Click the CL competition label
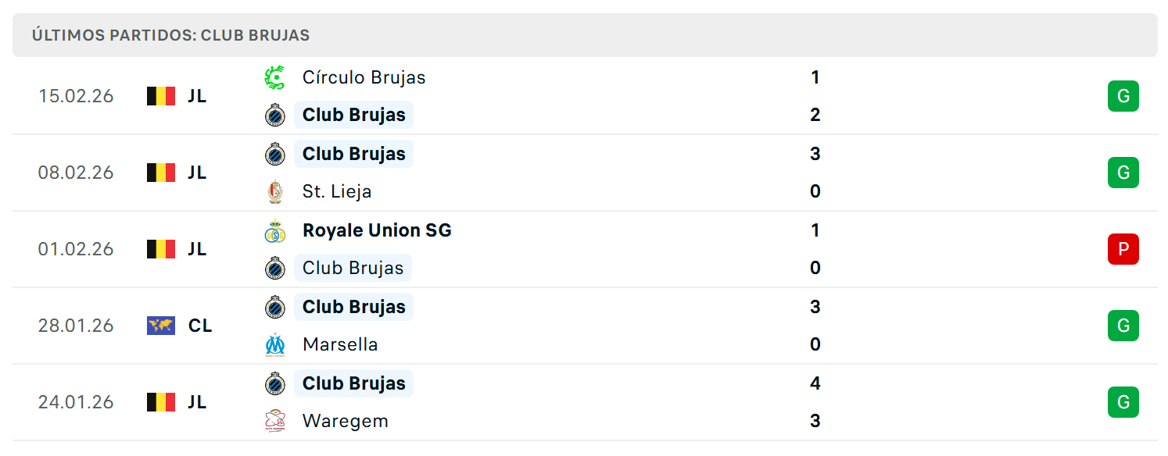This screenshot has width=1168, height=456. tap(200, 326)
